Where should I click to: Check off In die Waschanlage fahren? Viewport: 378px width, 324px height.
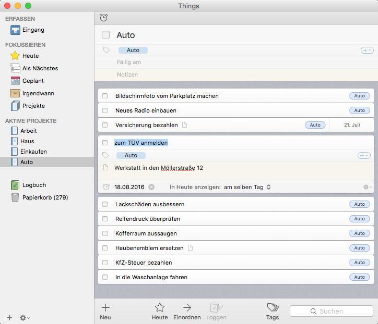coord(105,277)
